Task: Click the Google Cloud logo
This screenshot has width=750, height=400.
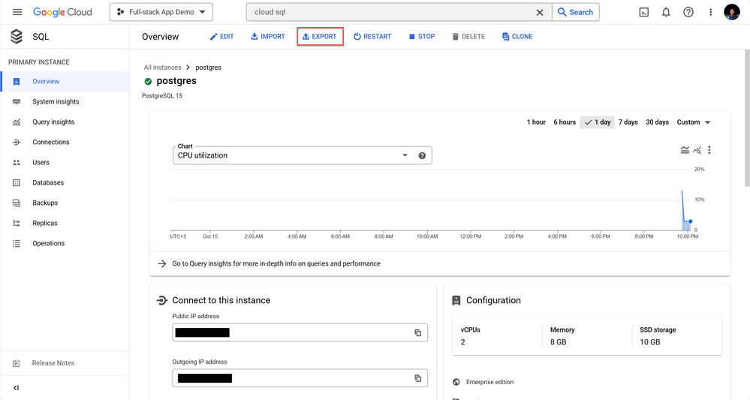Action: click(62, 12)
